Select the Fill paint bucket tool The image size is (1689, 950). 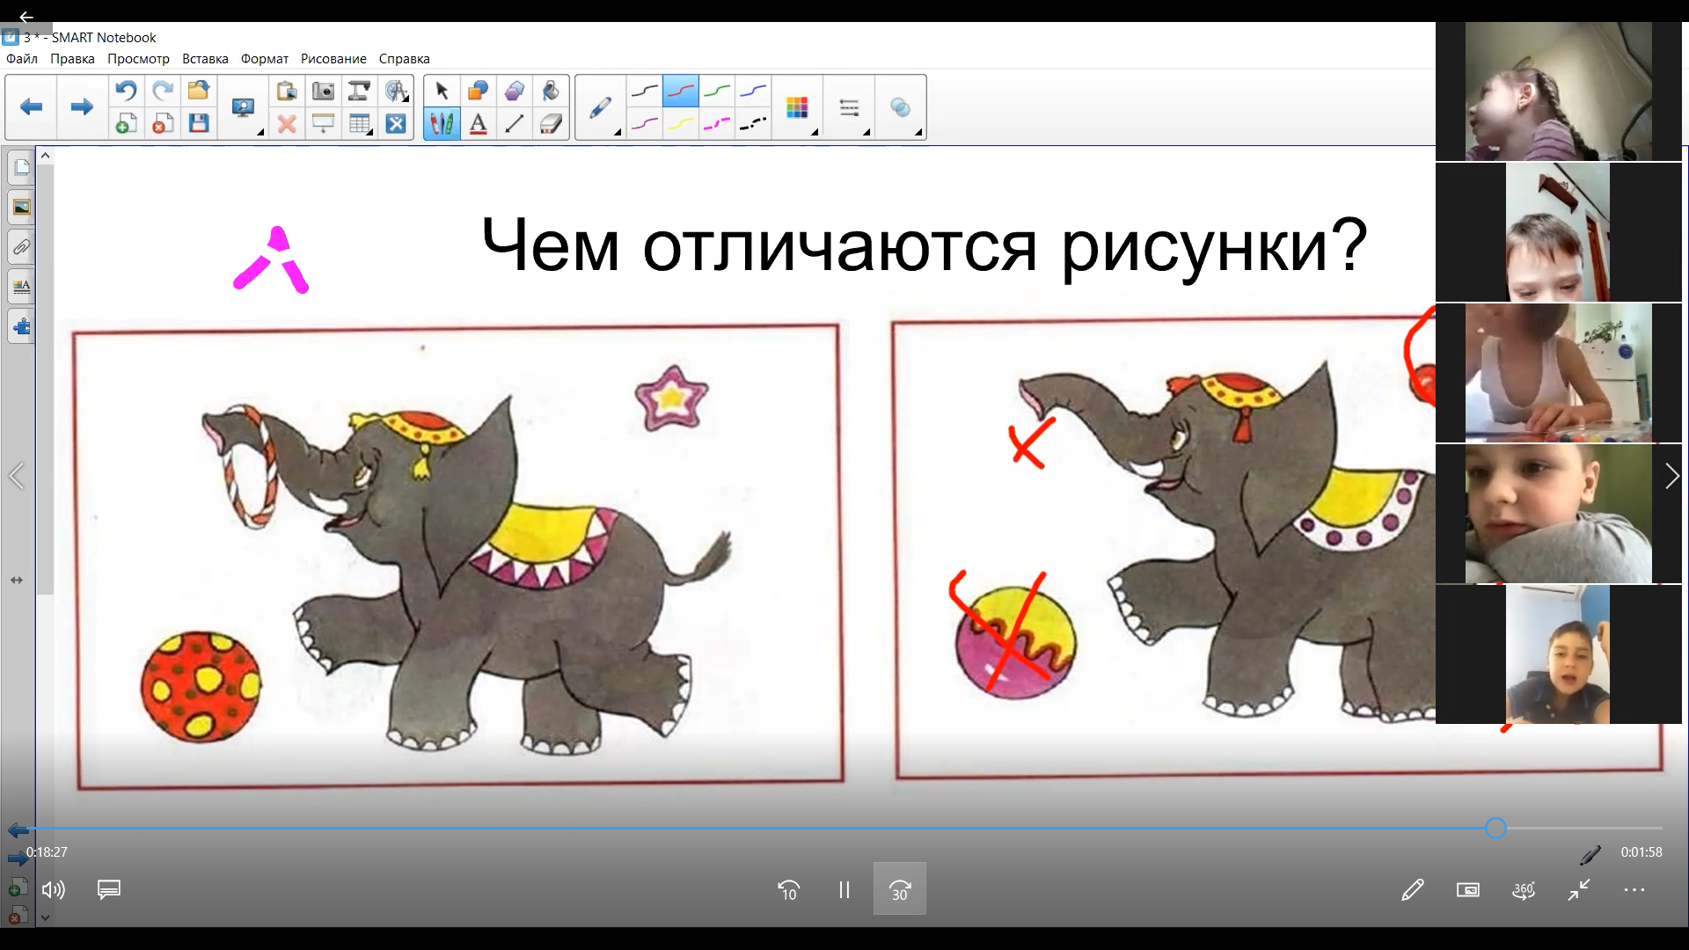point(551,91)
